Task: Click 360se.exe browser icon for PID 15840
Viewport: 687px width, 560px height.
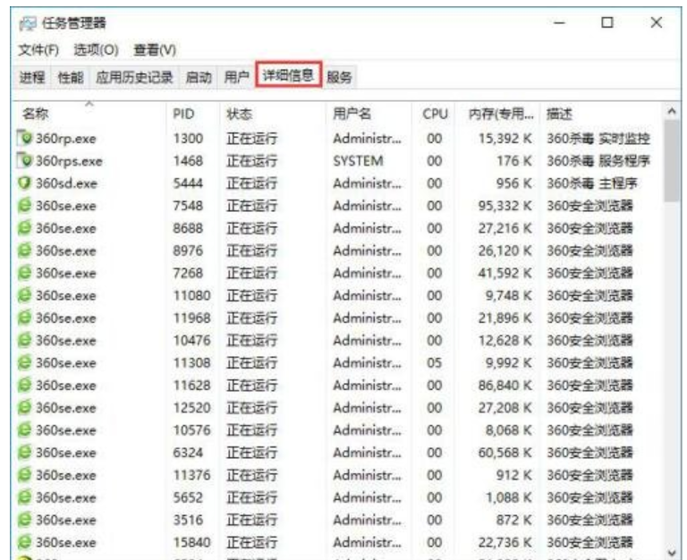Action: (x=25, y=543)
